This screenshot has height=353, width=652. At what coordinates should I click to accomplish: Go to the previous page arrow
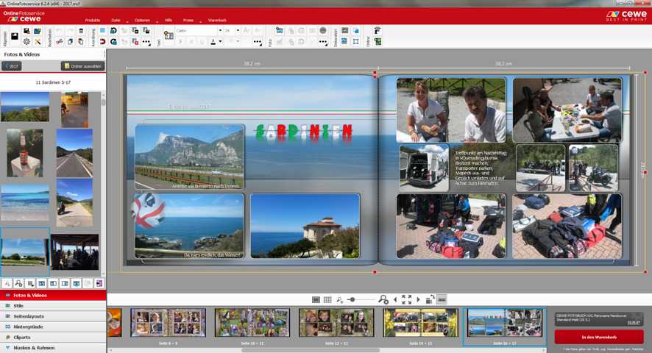coord(394,299)
